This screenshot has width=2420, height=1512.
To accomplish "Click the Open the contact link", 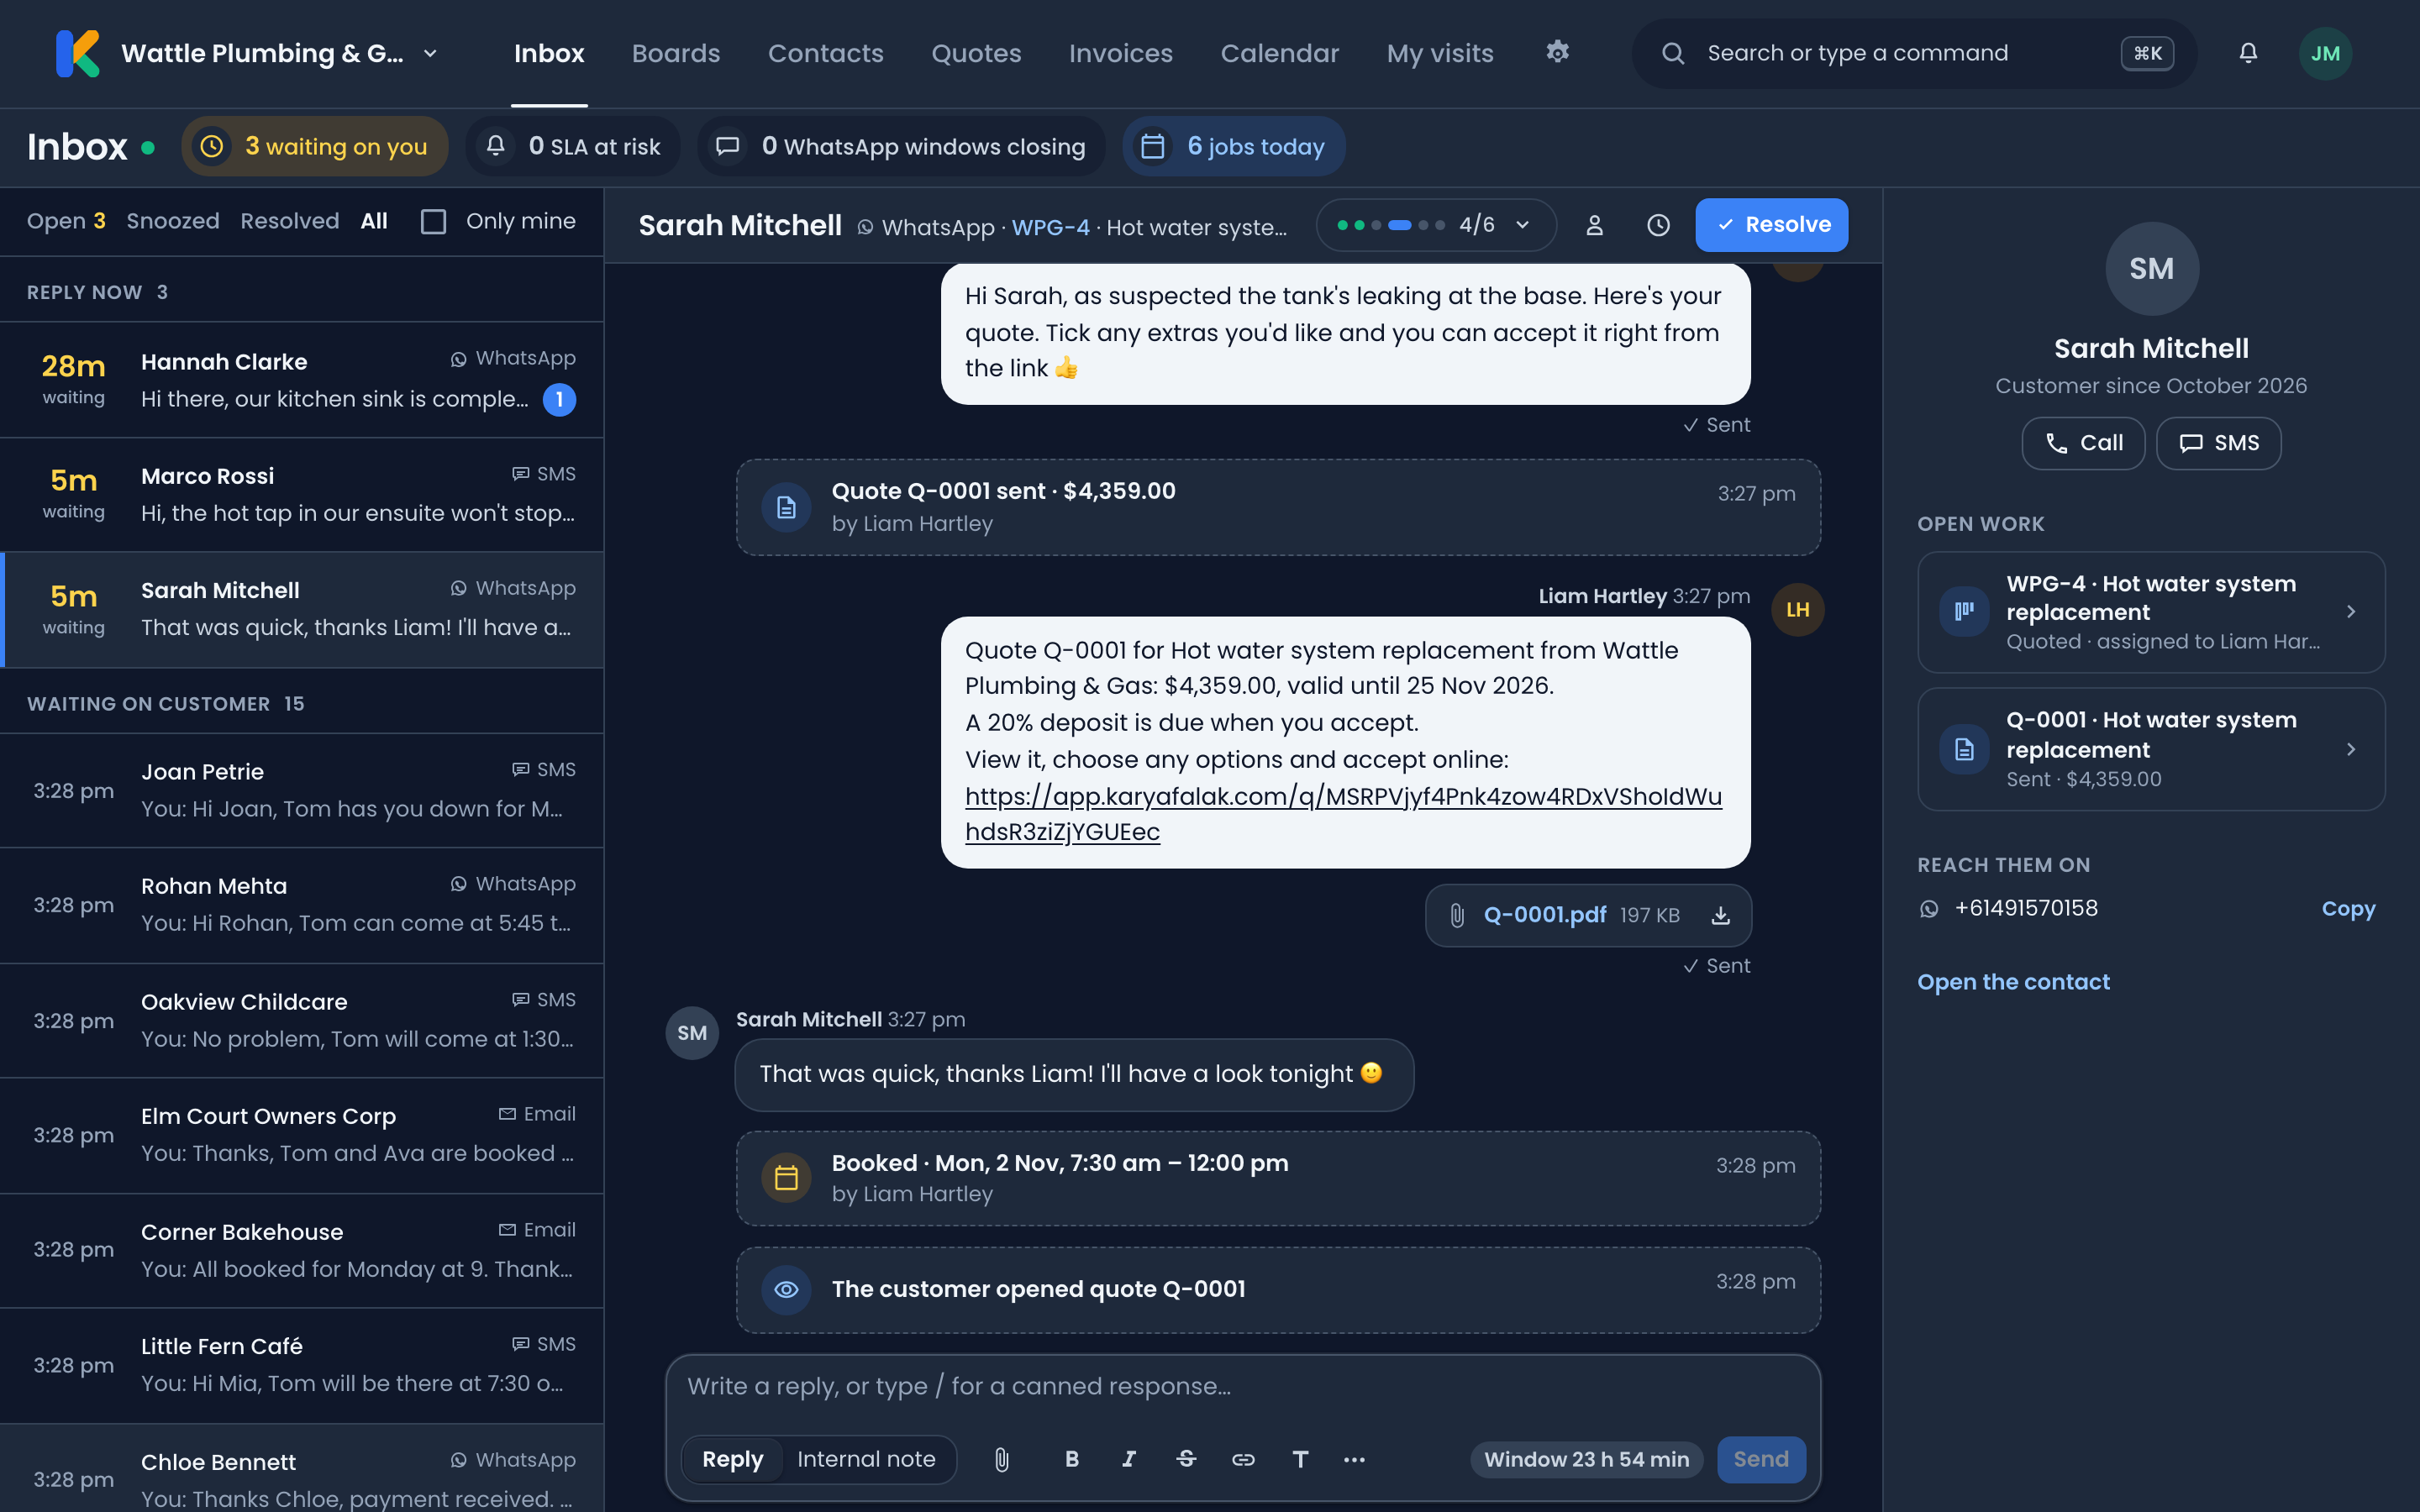I will point(2013,982).
